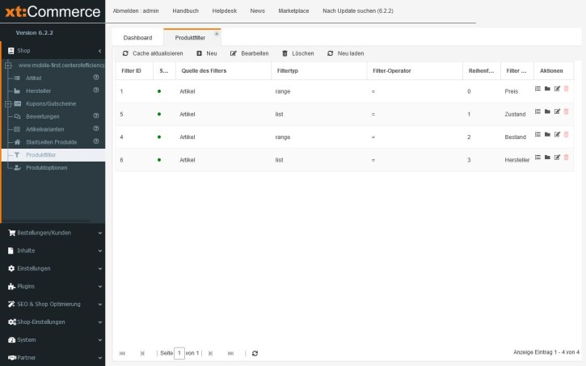The image size is (586, 366).
Task: Click the Neu laden toolbar button
Action: 345,53
